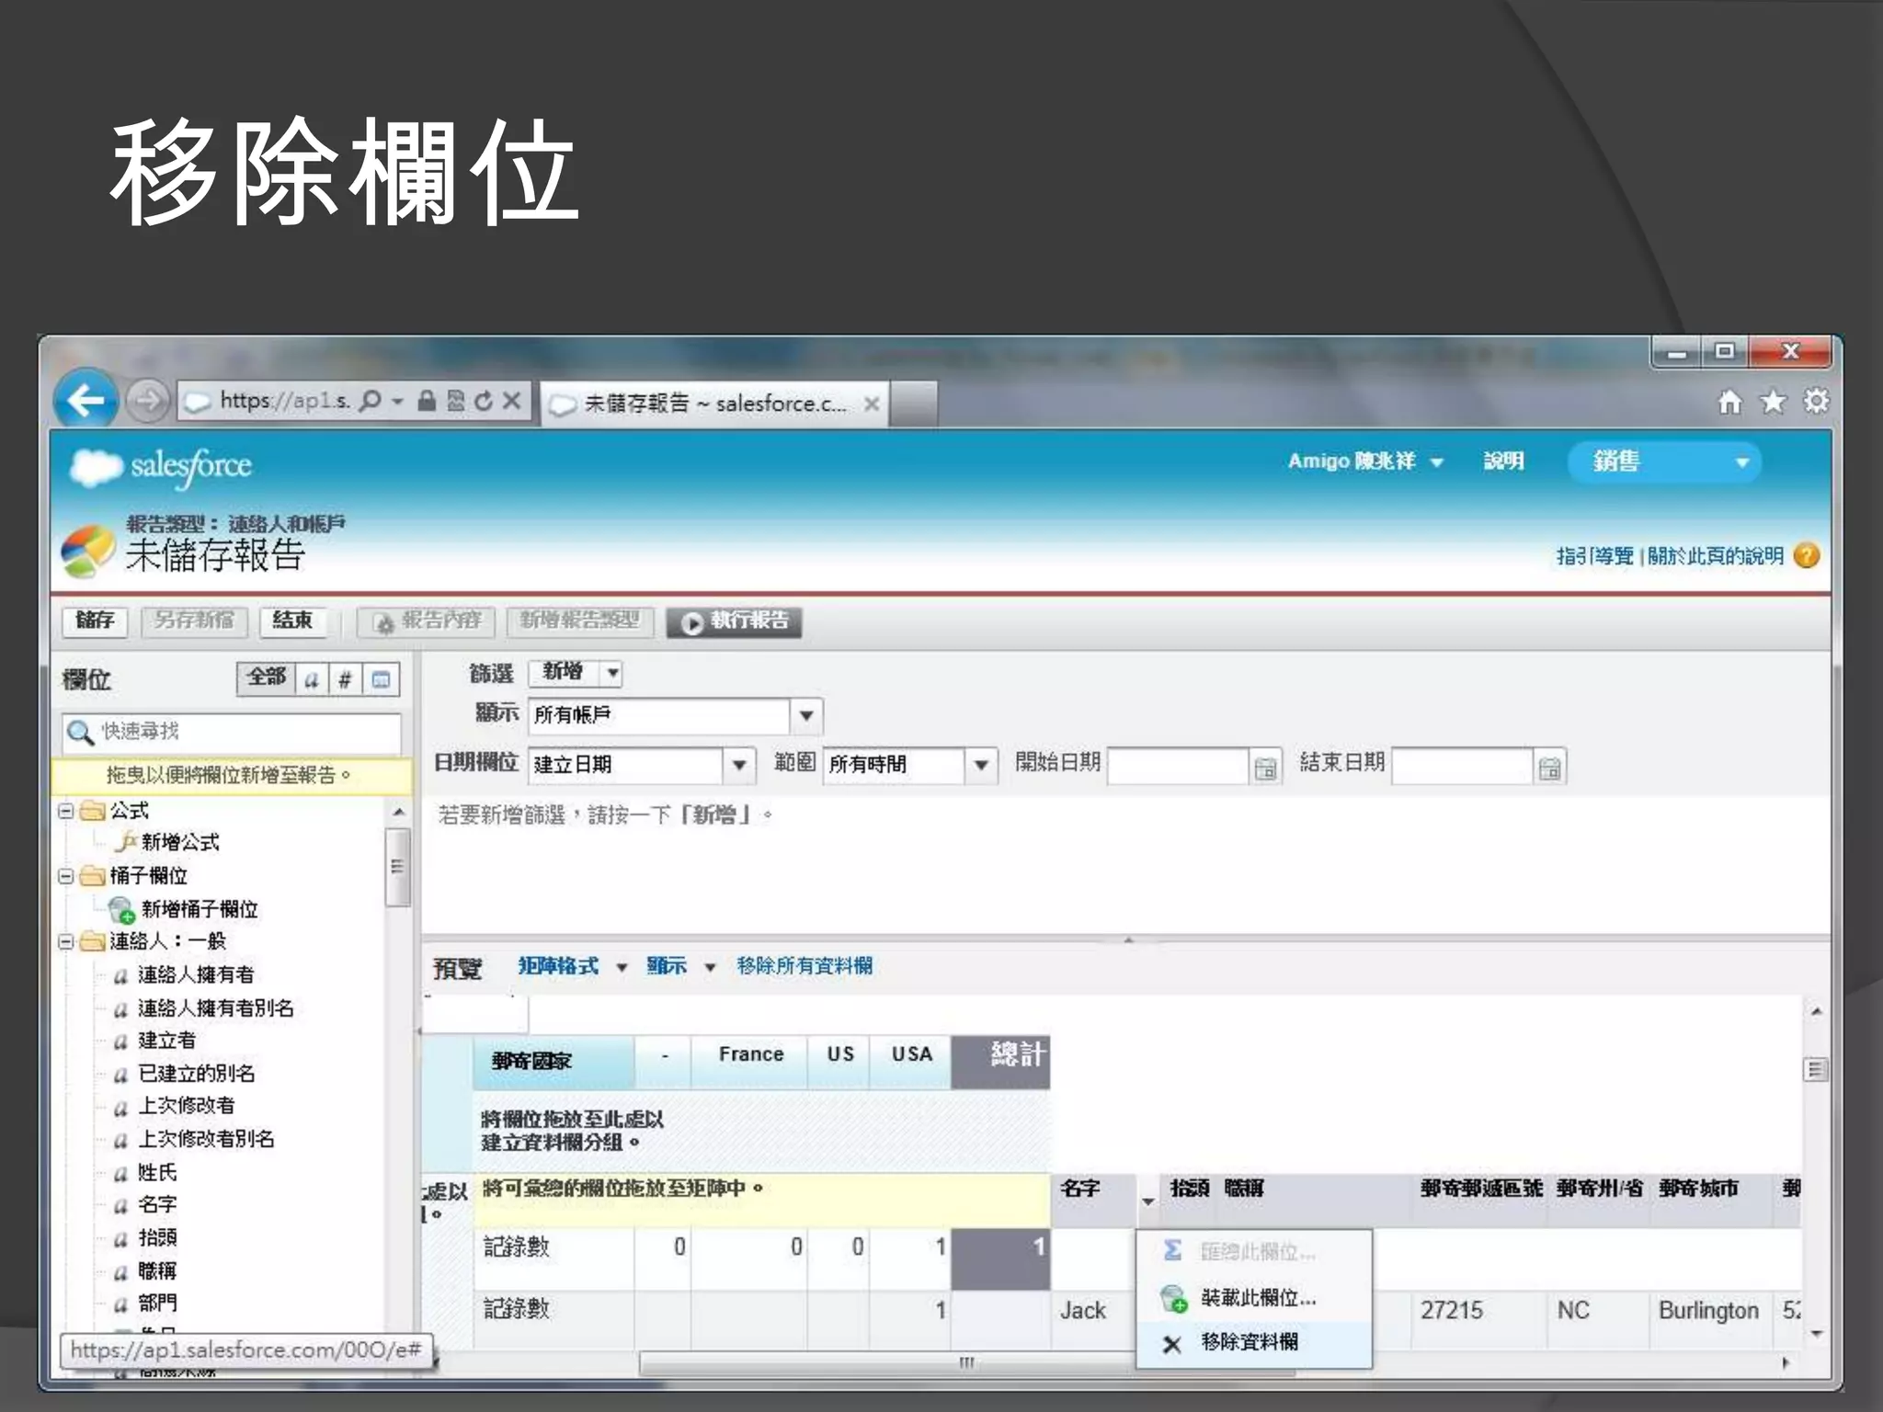The height and width of the screenshot is (1412, 1883).
Task: Toggle the date fields filter button
Action: 381,679
